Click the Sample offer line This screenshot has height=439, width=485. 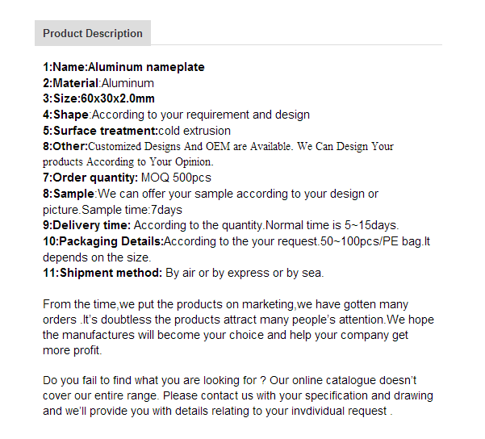[211, 194]
